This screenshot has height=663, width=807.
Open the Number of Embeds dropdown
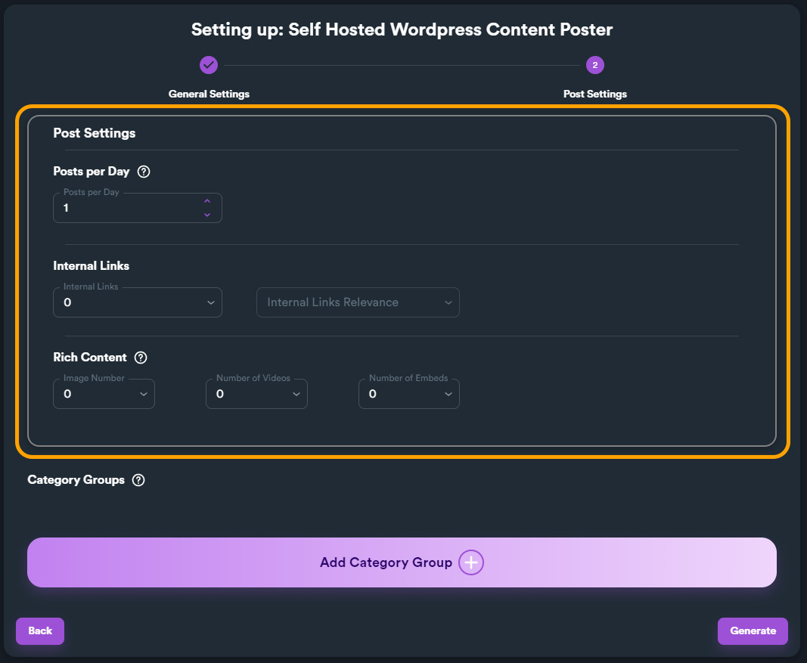click(409, 394)
